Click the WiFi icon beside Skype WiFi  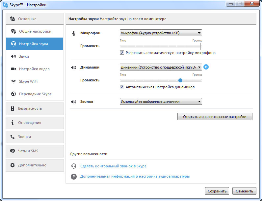pos(13,81)
